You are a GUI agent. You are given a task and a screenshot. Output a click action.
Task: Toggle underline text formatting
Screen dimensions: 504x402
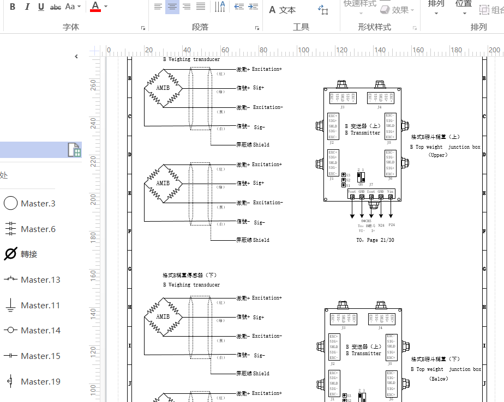coord(41,7)
